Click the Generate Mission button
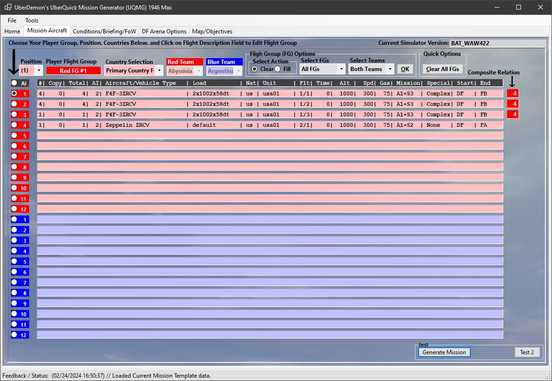 tap(444, 352)
